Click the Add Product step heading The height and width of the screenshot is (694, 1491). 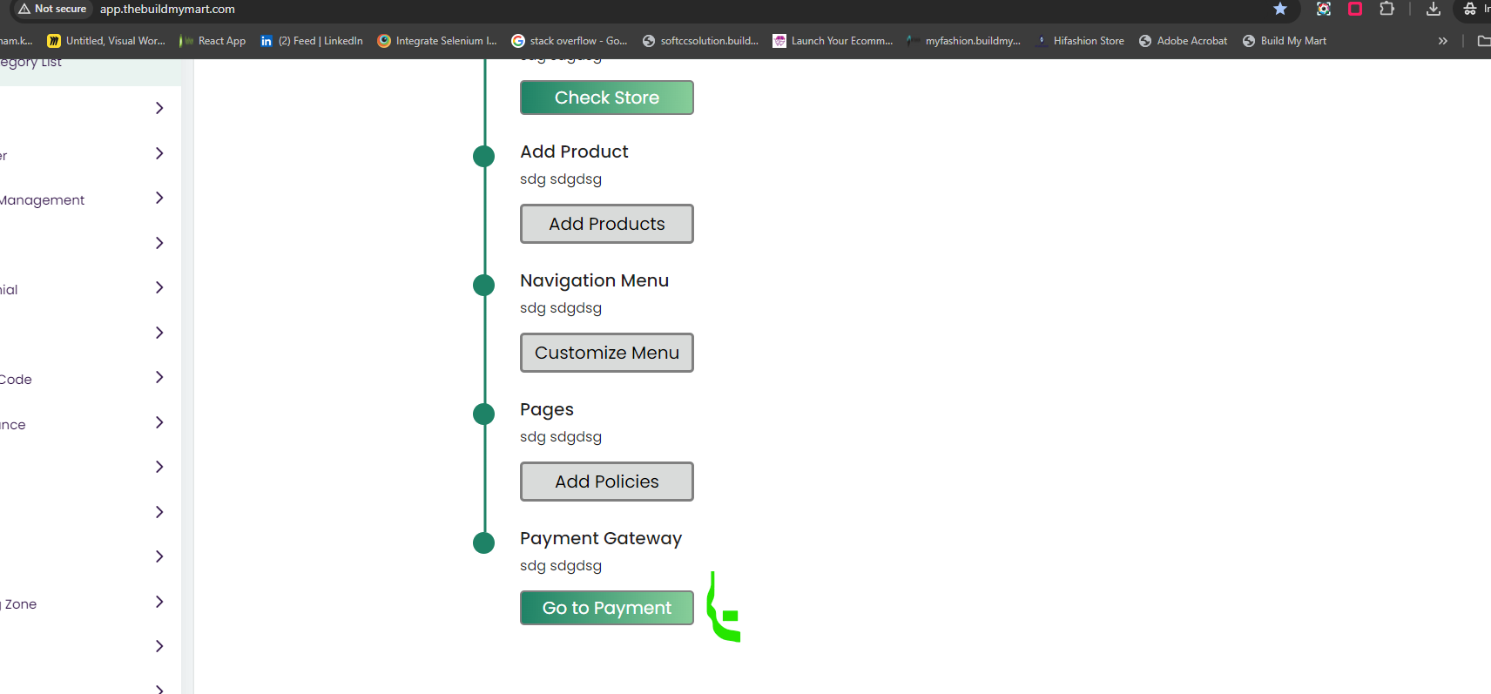coord(574,152)
